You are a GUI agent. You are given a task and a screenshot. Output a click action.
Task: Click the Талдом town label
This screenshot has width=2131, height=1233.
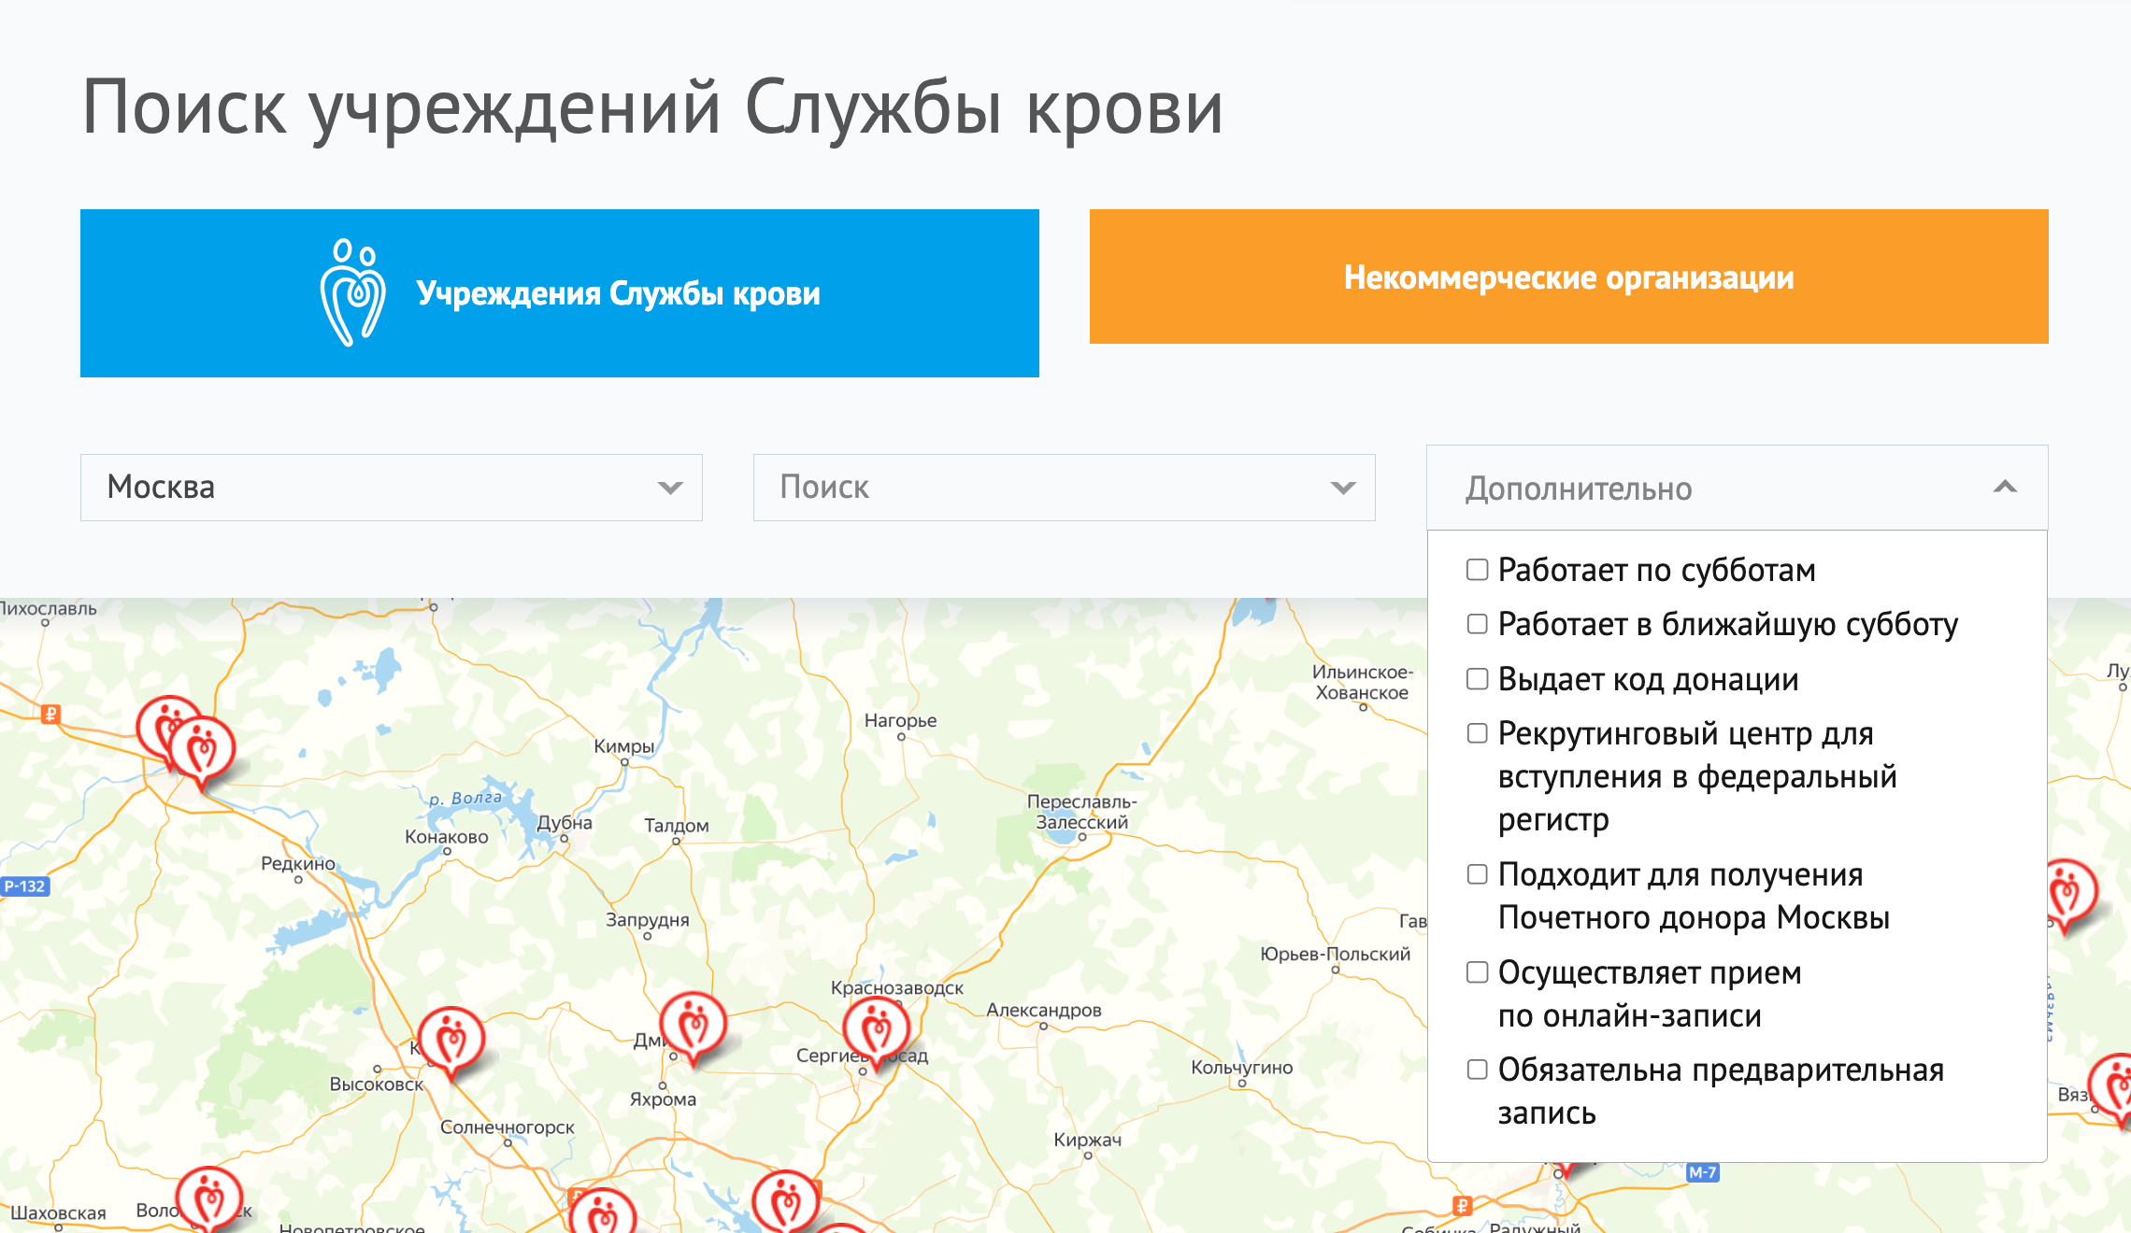pos(677,826)
